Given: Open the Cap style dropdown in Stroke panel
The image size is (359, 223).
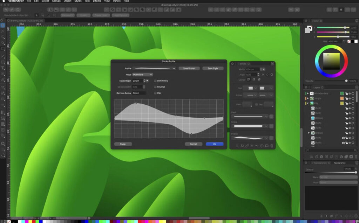Looking at the screenshot, I should coord(251,88).
